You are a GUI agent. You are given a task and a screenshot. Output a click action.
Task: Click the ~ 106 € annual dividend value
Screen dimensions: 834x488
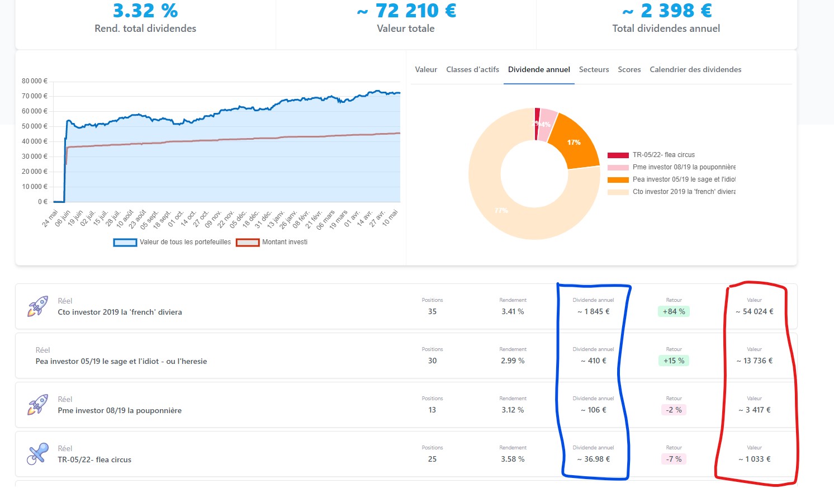point(594,410)
